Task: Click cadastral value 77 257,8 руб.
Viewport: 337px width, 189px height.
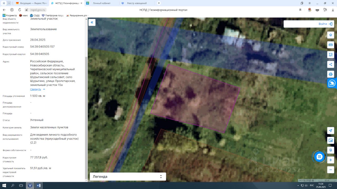Action: [x=39, y=157]
